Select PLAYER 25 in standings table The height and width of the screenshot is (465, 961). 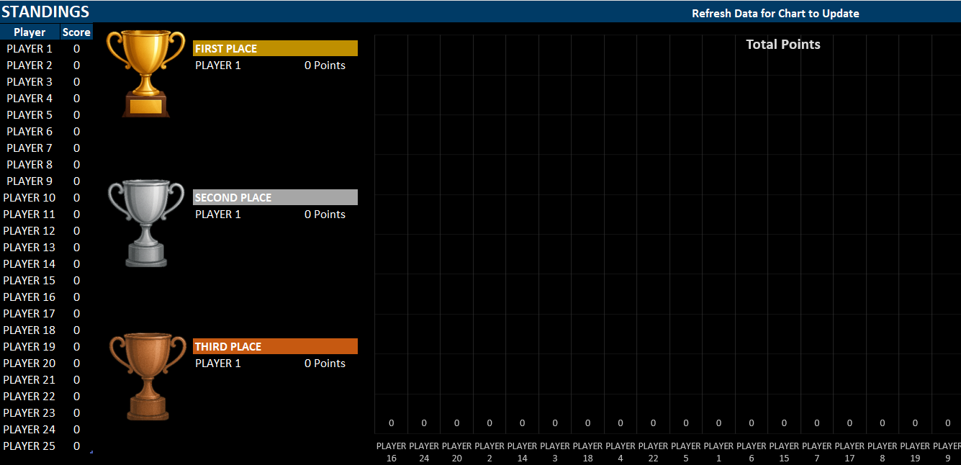coord(30,446)
